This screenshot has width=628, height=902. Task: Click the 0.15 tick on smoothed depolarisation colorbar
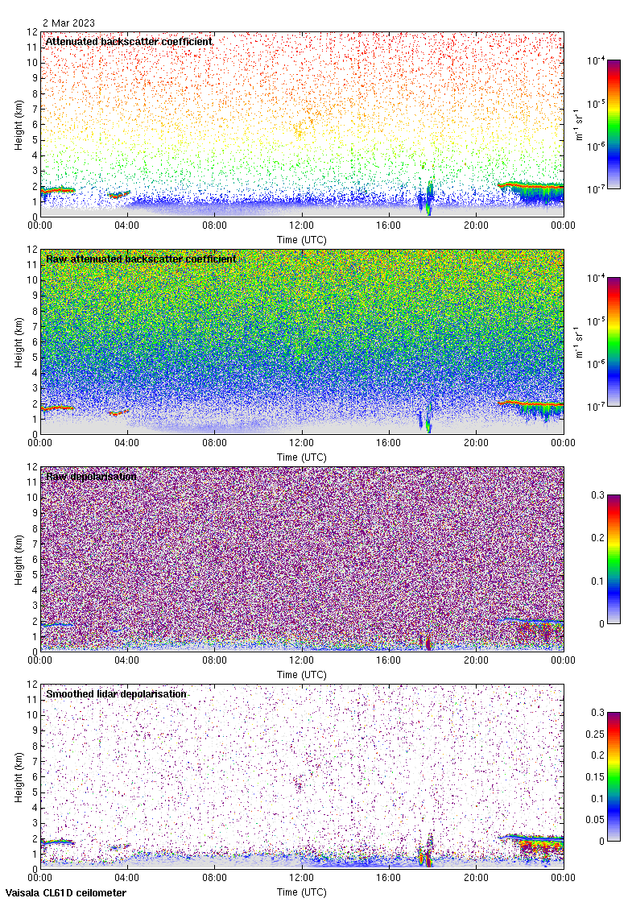tap(595, 777)
